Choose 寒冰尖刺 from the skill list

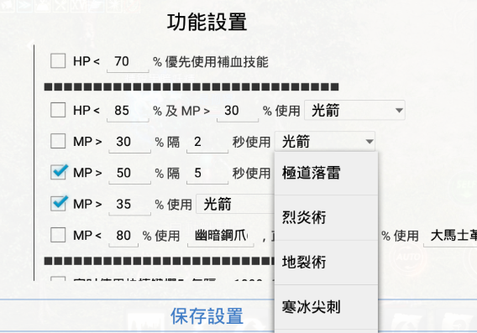point(326,307)
